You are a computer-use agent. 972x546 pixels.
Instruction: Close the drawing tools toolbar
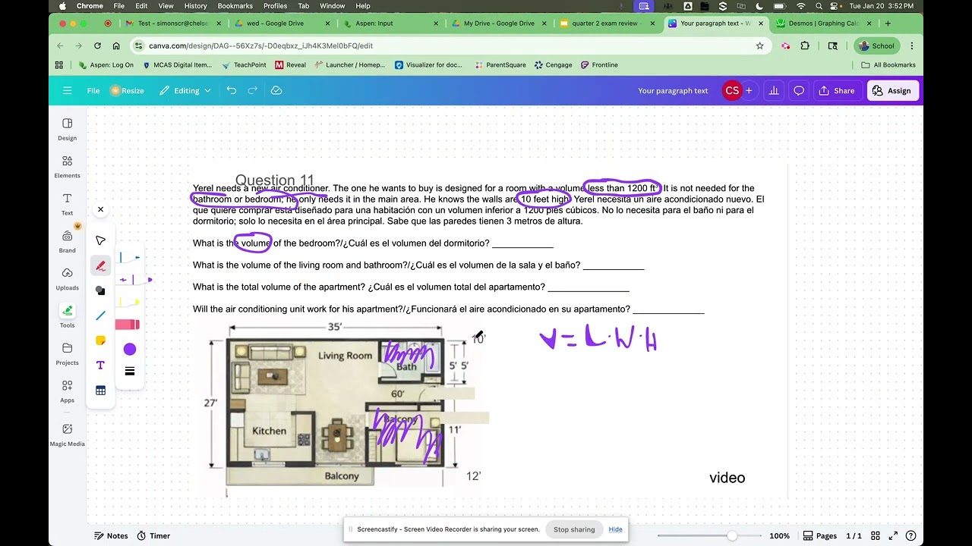point(100,209)
